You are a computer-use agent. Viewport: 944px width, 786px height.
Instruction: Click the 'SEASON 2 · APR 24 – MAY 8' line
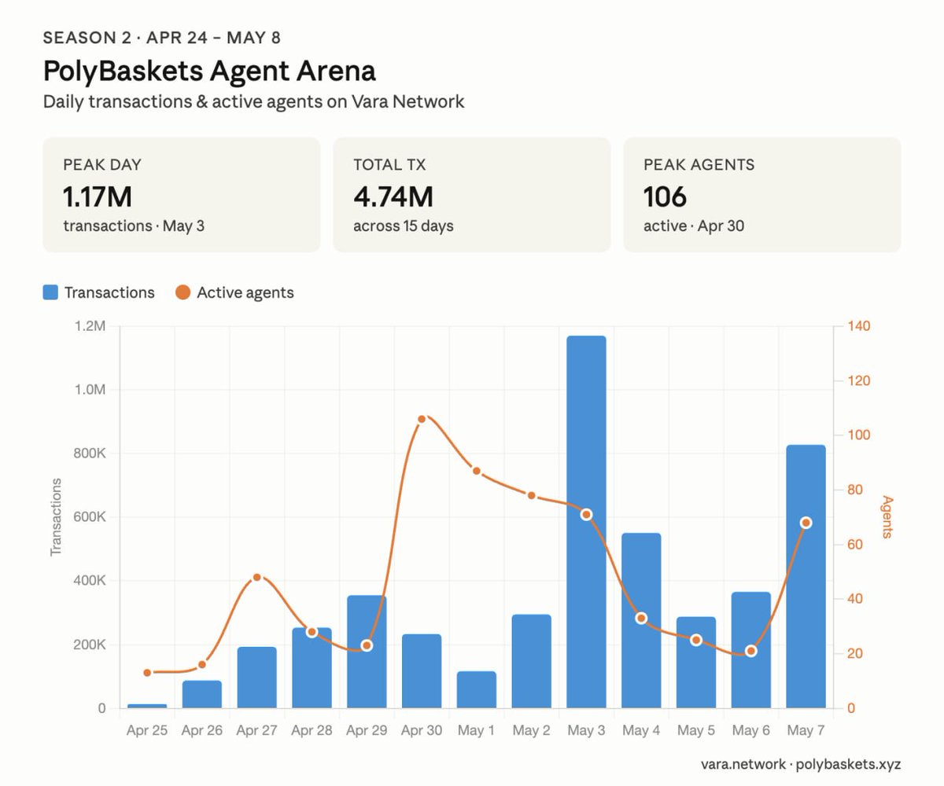pyautogui.click(x=161, y=37)
